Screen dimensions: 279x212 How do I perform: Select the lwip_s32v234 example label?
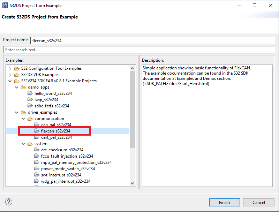(x=46, y=100)
